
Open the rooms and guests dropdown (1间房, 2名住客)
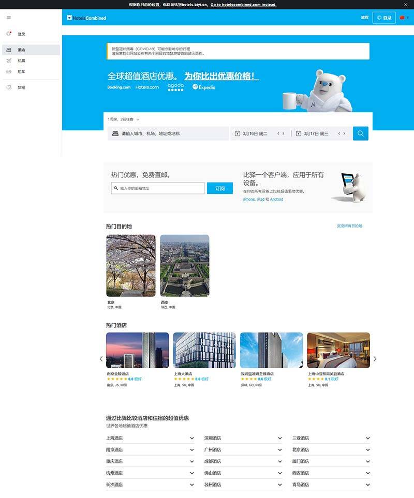tap(123, 119)
